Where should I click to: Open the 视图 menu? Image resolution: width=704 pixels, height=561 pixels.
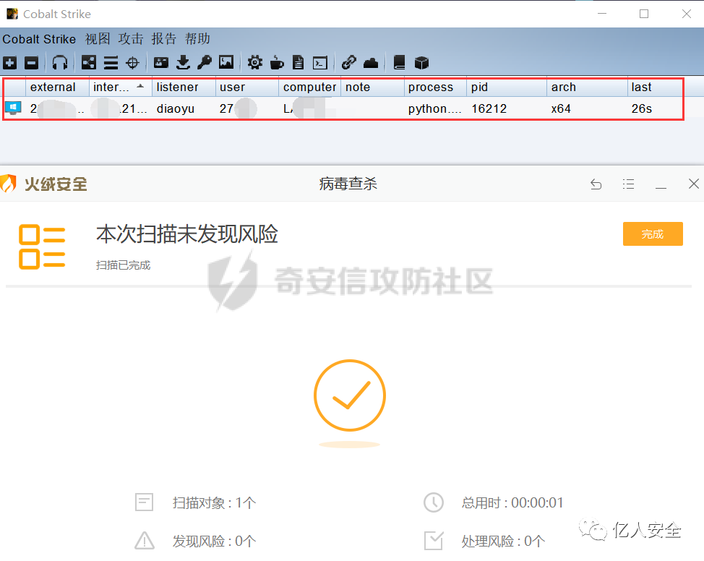coord(98,39)
